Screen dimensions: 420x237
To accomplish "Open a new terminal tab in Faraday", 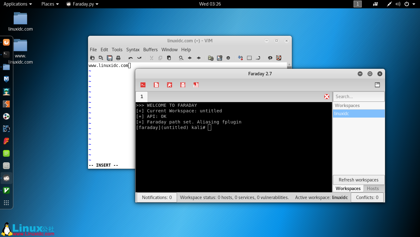I will click(143, 85).
